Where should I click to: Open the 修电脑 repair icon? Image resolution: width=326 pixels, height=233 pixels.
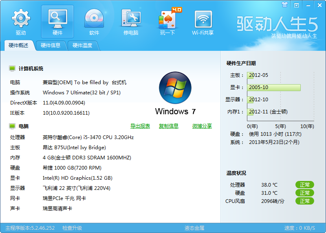point(131,22)
